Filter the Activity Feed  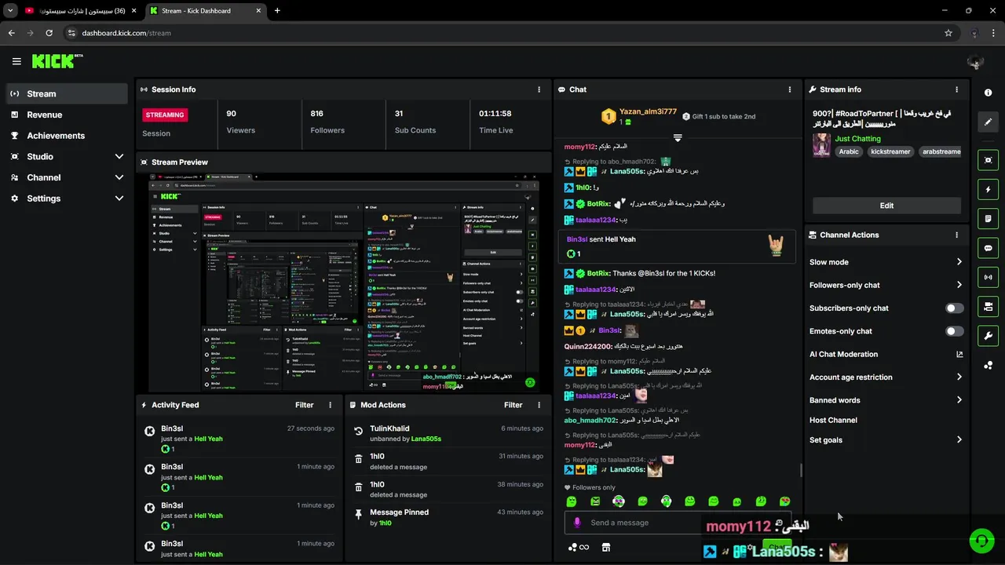pos(304,405)
